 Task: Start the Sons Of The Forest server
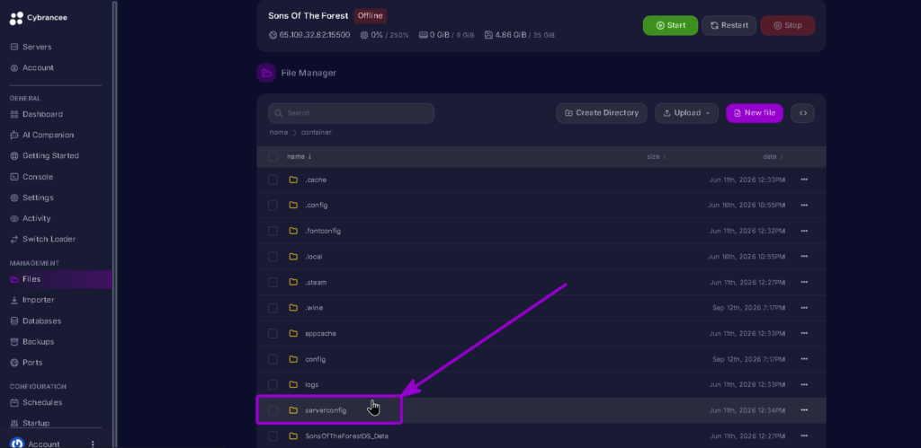(x=670, y=26)
